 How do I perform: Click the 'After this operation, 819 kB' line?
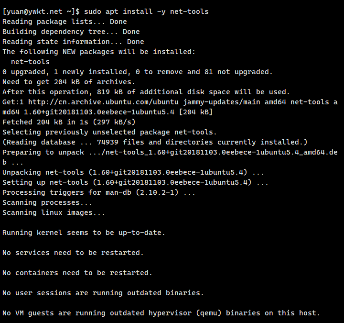tap(146, 92)
